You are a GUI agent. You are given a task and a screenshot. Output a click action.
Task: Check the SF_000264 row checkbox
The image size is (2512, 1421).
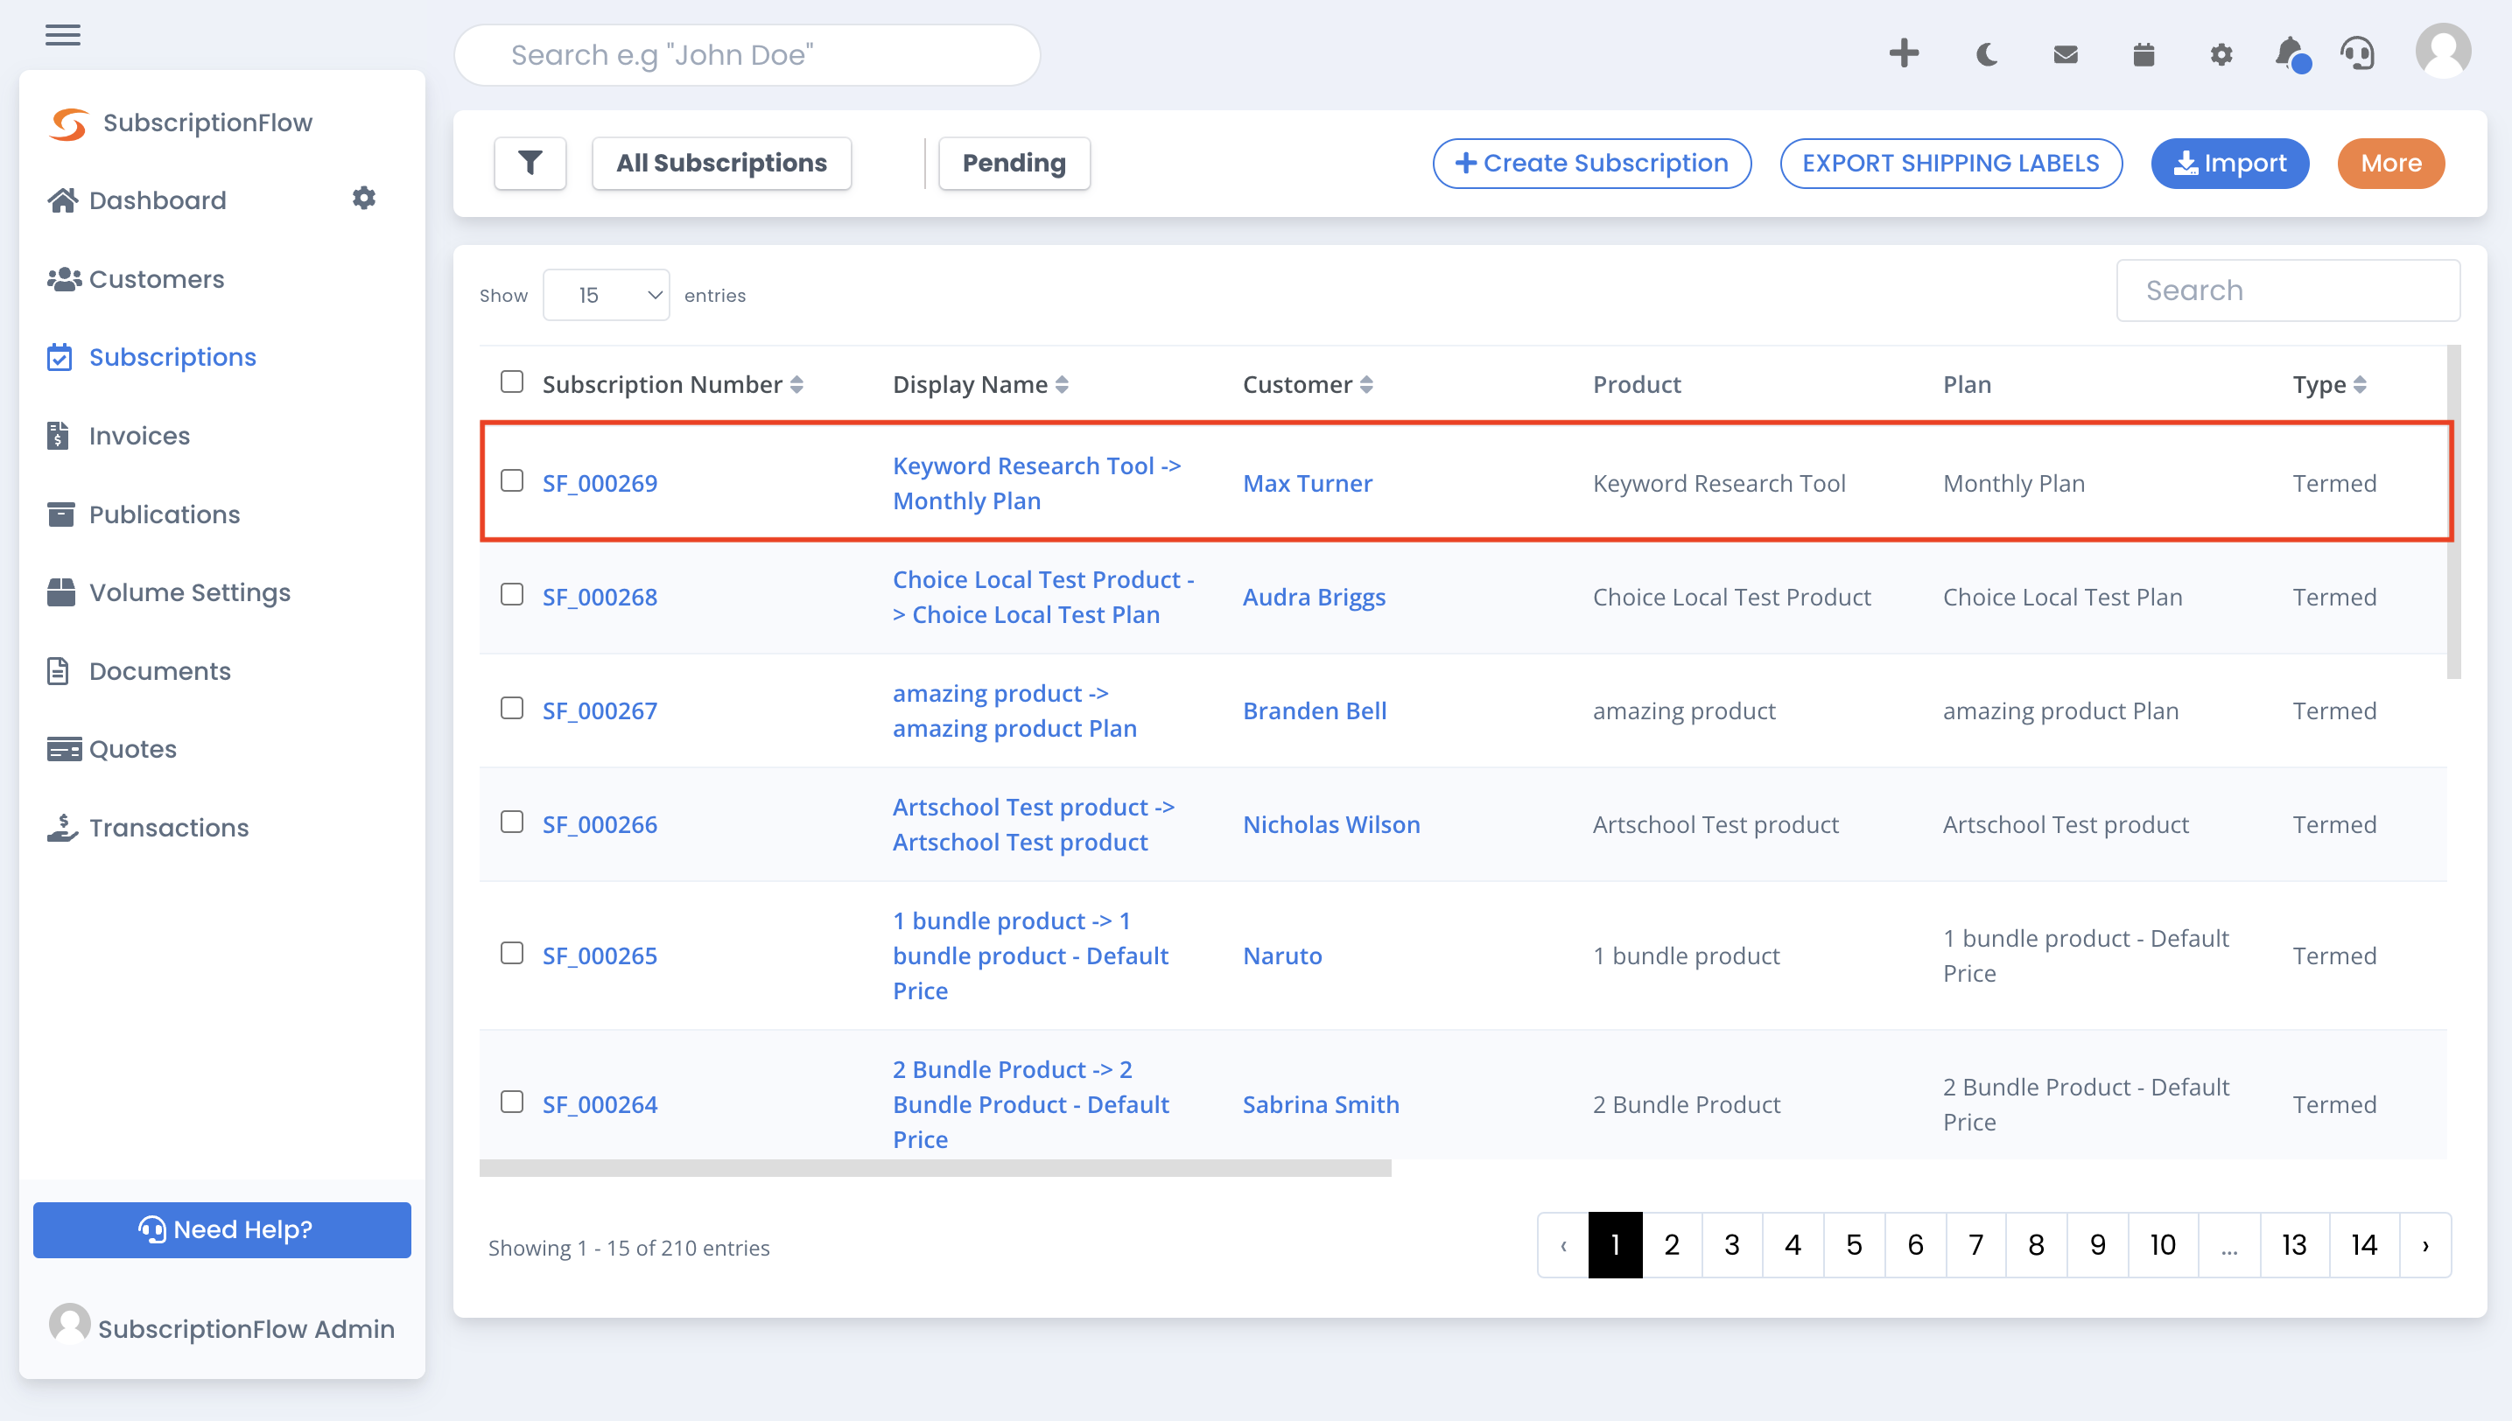511,1102
